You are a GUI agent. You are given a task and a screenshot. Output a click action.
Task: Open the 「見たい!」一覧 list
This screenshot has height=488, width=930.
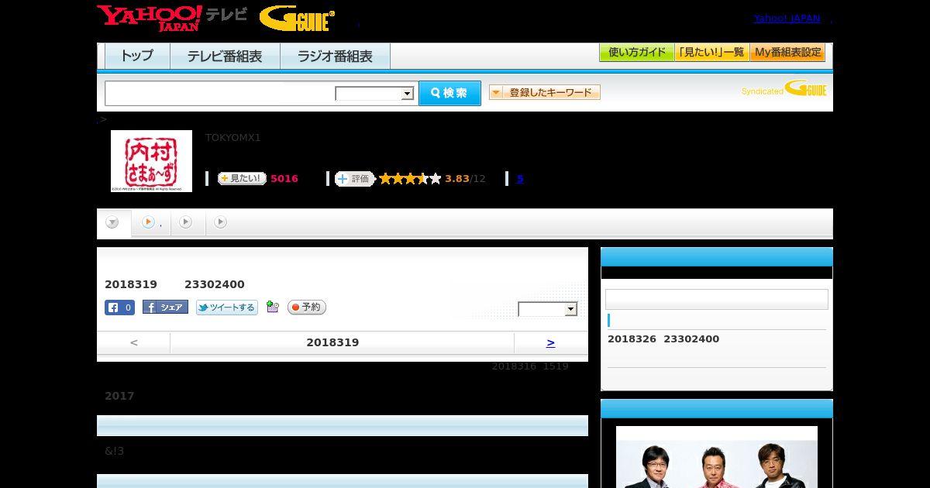(712, 53)
